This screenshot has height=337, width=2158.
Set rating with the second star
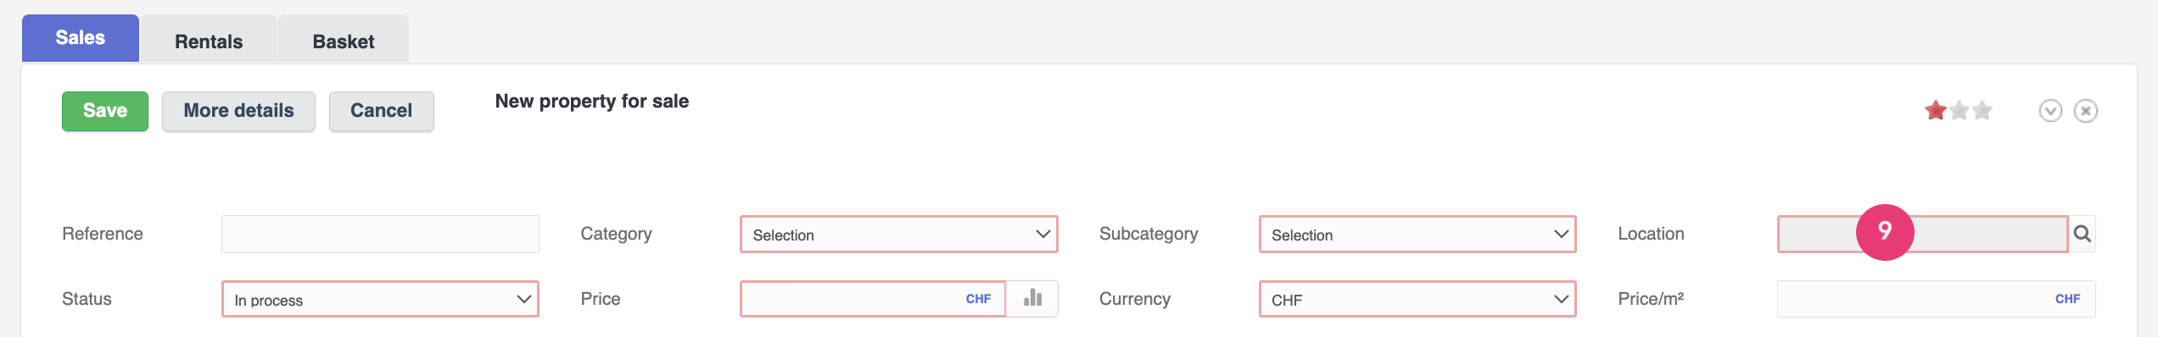coord(1959,110)
